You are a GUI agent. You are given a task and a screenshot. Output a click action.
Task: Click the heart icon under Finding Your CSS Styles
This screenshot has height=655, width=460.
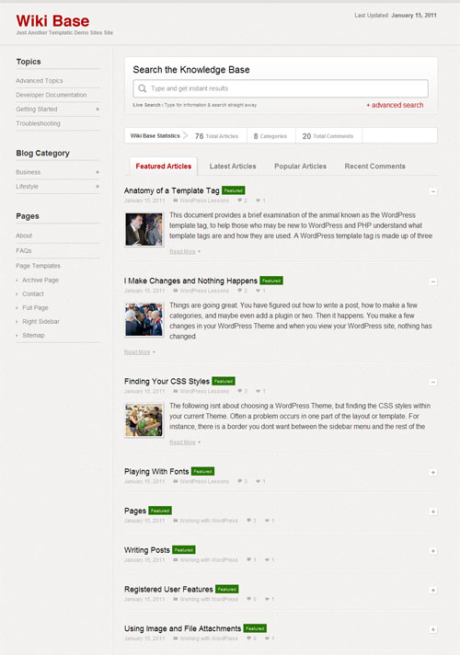point(259,391)
